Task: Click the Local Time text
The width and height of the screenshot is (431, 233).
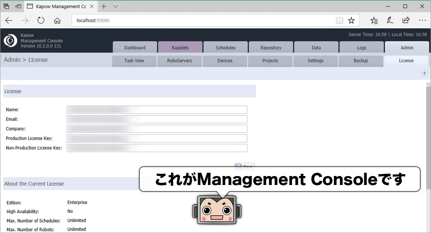Action: (409, 35)
